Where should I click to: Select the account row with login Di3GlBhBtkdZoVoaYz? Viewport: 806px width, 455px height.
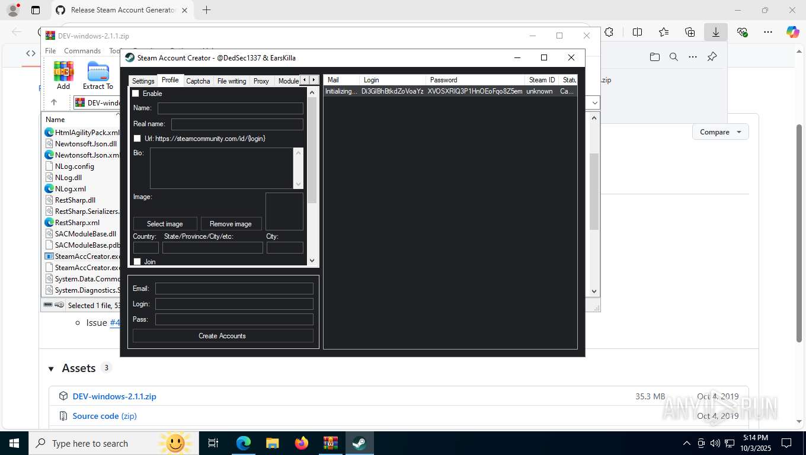pos(450,91)
